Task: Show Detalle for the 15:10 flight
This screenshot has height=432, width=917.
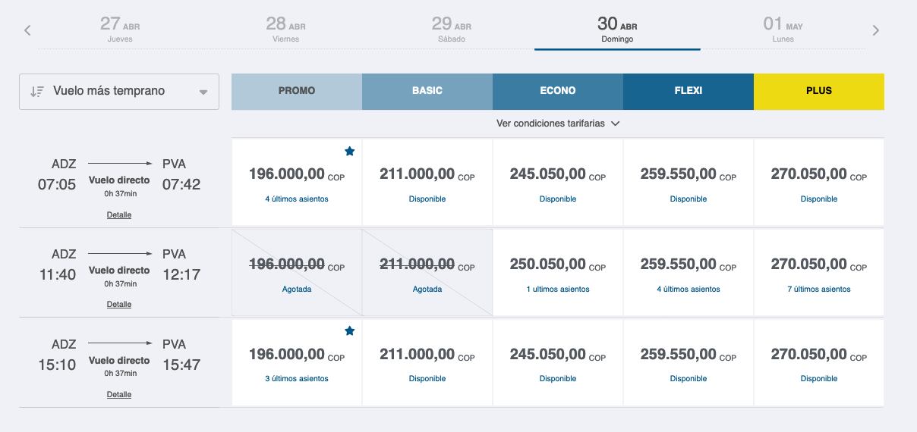Action: coord(119,394)
